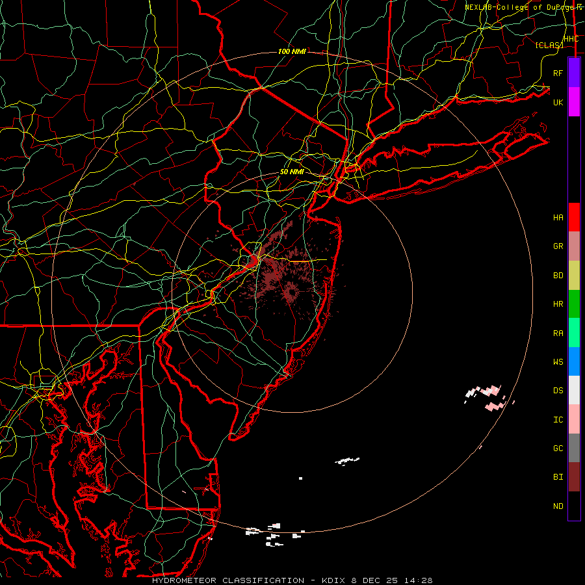Click the white DS legend swatch
This screenshot has width=585, height=585.
click(574, 390)
